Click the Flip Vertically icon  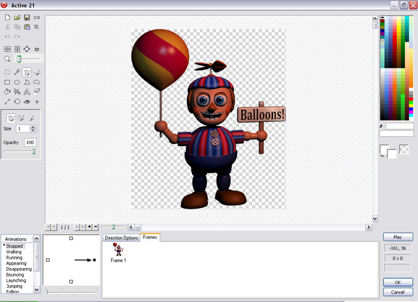[x=17, y=49]
